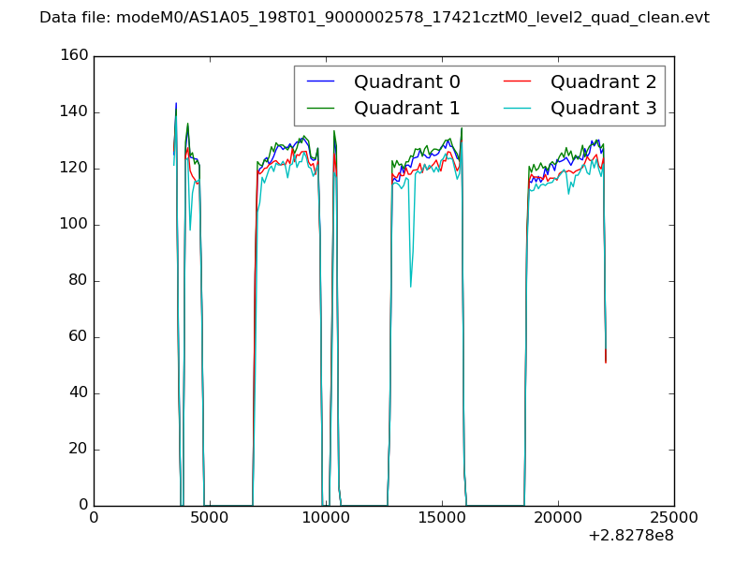Select the "Quadrant 3" legend label
Screen dimensions: 749x562
pyautogui.click(x=603, y=109)
